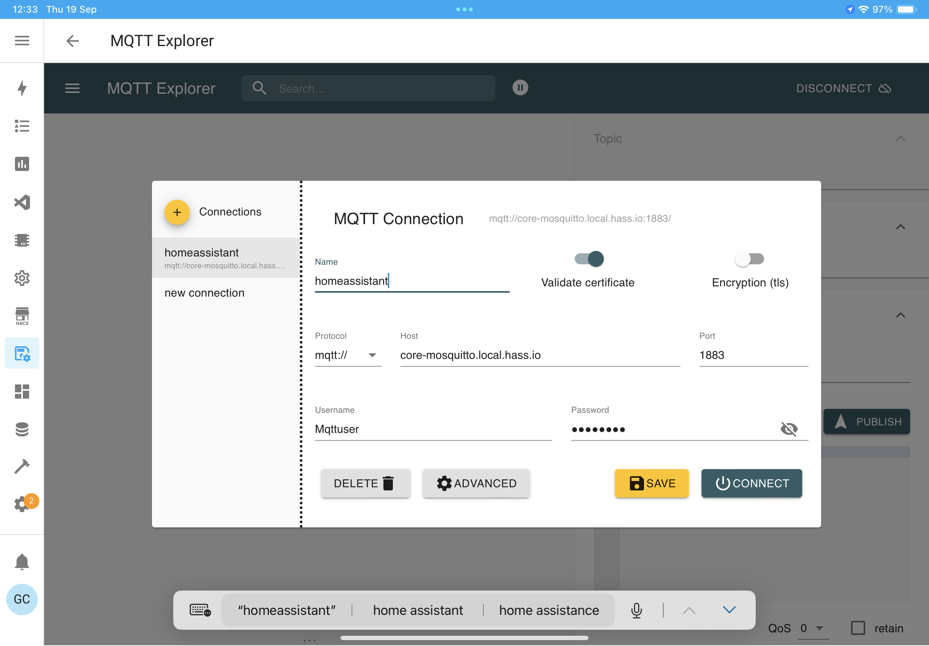Open the list view sidebar icon
Image resolution: width=929 pixels, height=646 pixels.
22,126
